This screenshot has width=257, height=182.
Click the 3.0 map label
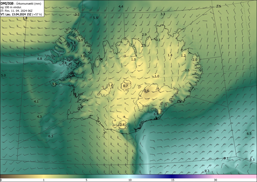(82, 56)
